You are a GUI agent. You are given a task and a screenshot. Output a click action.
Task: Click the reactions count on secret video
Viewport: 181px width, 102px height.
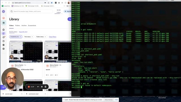pos(56,75)
